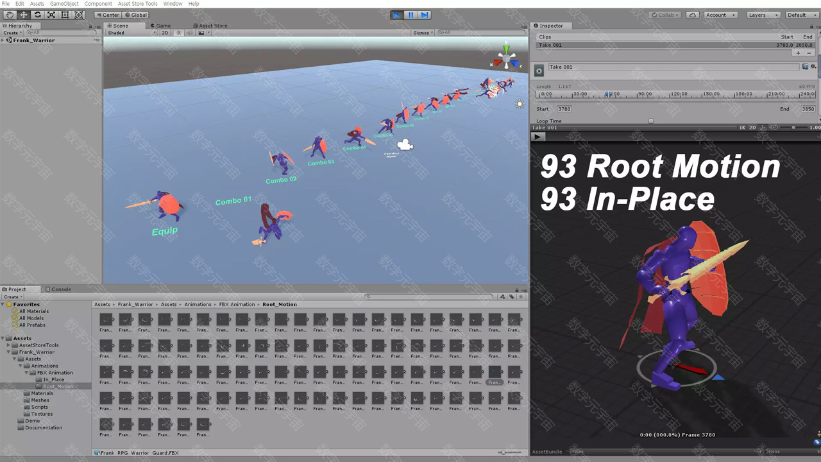Open the File menu
Screen dimensions: 821x462
(x=6, y=4)
